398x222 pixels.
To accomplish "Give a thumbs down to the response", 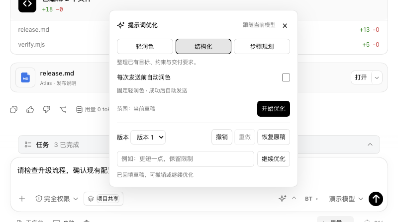I will click(x=46, y=109).
